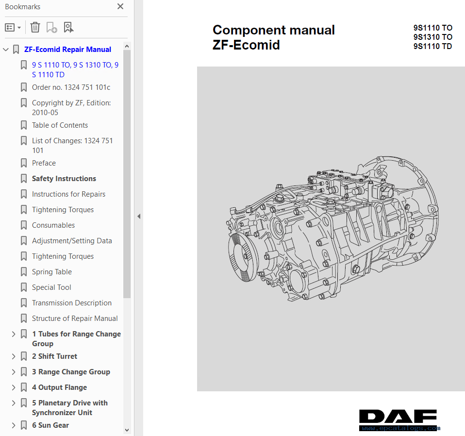
Task: Click the bookmarks panel scrollbar thumb
Action: click(x=127, y=174)
